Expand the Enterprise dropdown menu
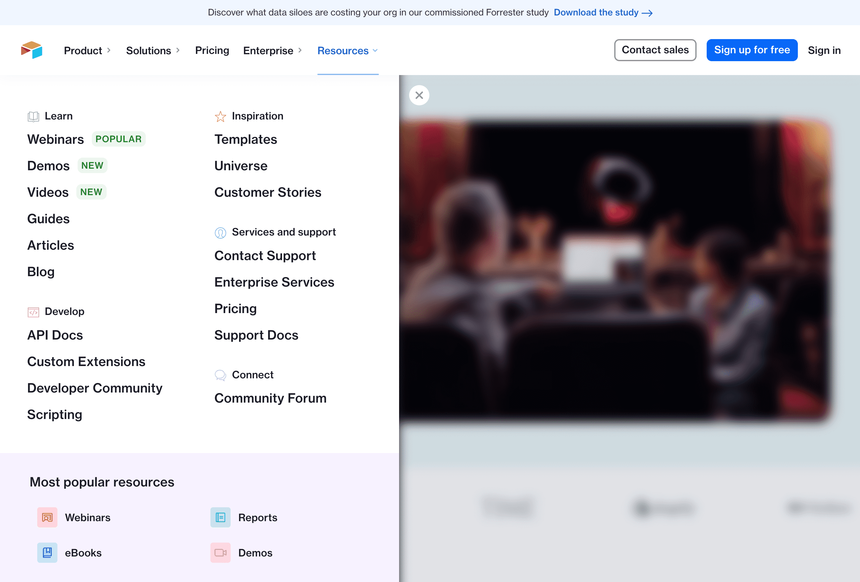860x582 pixels. 272,51
